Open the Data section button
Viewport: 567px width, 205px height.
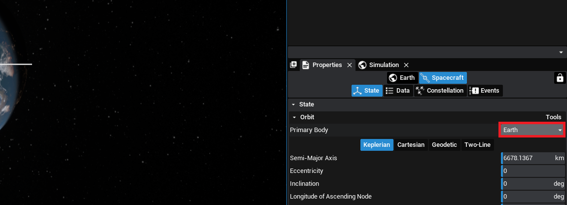398,91
